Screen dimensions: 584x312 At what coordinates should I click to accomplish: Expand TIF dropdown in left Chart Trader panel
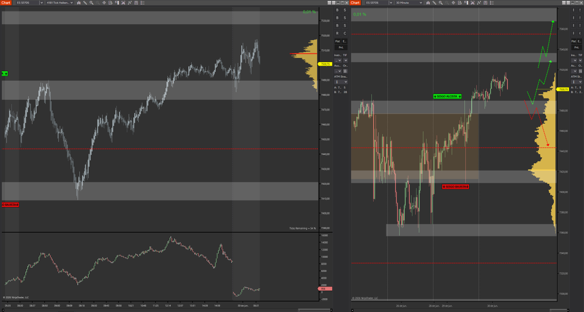[345, 60]
